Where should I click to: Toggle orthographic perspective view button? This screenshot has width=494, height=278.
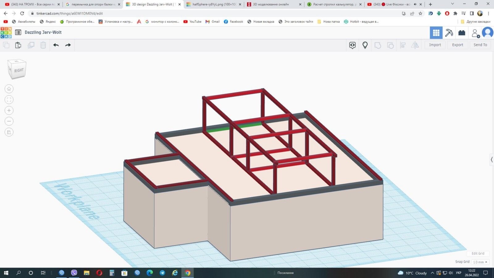click(9, 132)
